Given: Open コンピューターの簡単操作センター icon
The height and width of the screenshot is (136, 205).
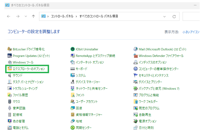Looking at the screenshot, I should pyautogui.click(x=136, y=69).
